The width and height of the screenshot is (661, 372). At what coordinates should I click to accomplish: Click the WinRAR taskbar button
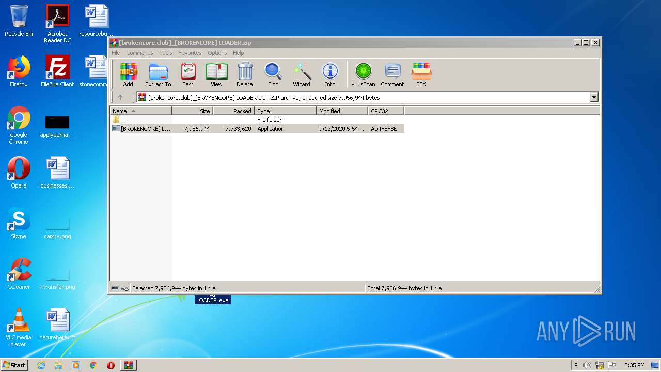[129, 365]
